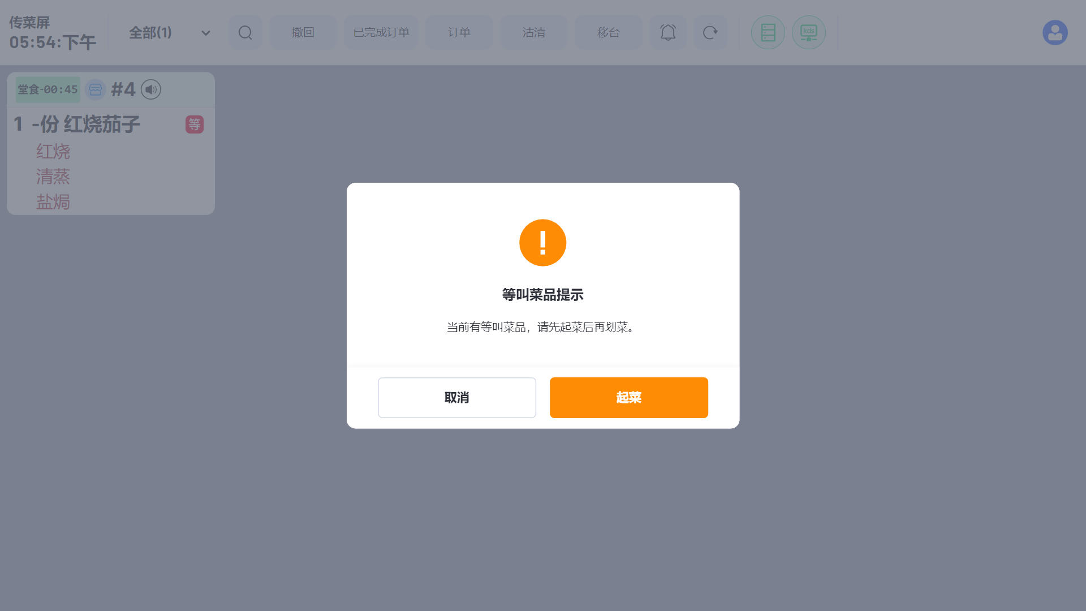Click the 沽清 toolbar button
The width and height of the screenshot is (1086, 611).
pyautogui.click(x=534, y=32)
